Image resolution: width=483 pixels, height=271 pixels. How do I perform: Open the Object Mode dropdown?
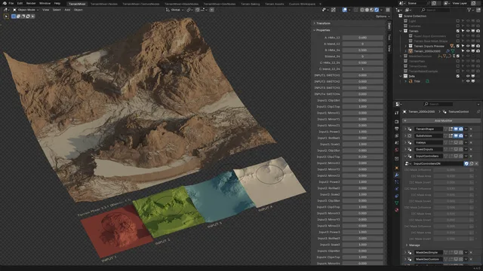pyautogui.click(x=26, y=10)
